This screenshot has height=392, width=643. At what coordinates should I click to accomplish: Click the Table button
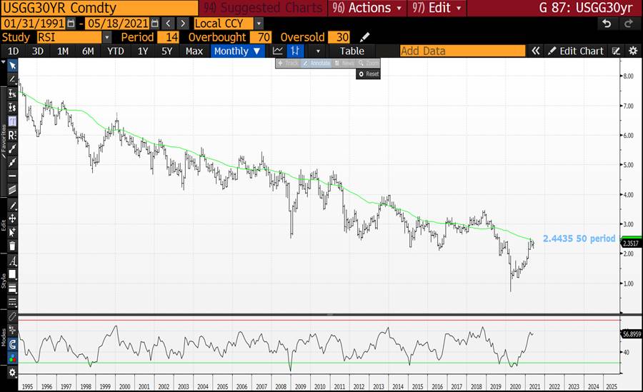pos(352,51)
